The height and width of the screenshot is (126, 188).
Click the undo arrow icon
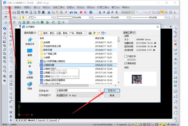71,12
